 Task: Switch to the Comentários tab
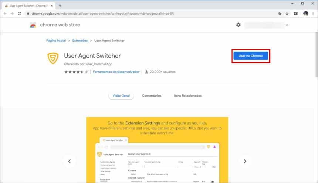click(x=152, y=96)
